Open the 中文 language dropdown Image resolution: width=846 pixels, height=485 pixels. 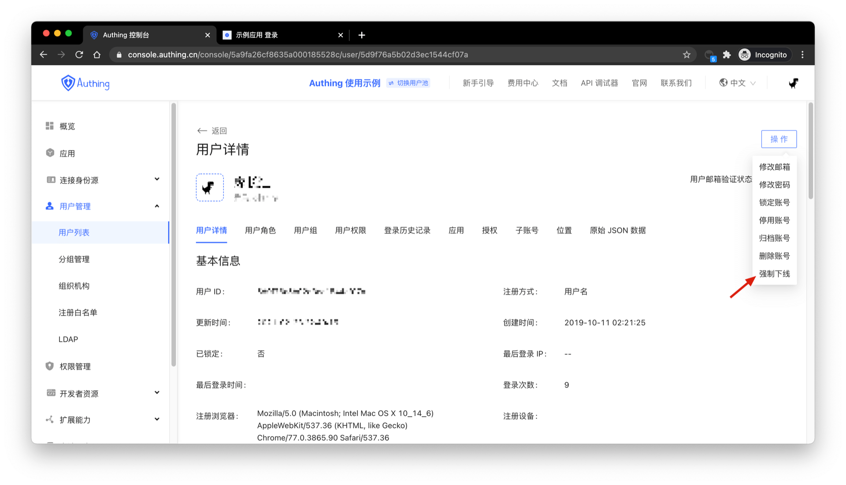(x=737, y=83)
